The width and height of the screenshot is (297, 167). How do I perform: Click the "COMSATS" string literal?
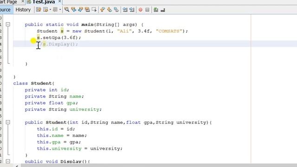tap(169, 31)
